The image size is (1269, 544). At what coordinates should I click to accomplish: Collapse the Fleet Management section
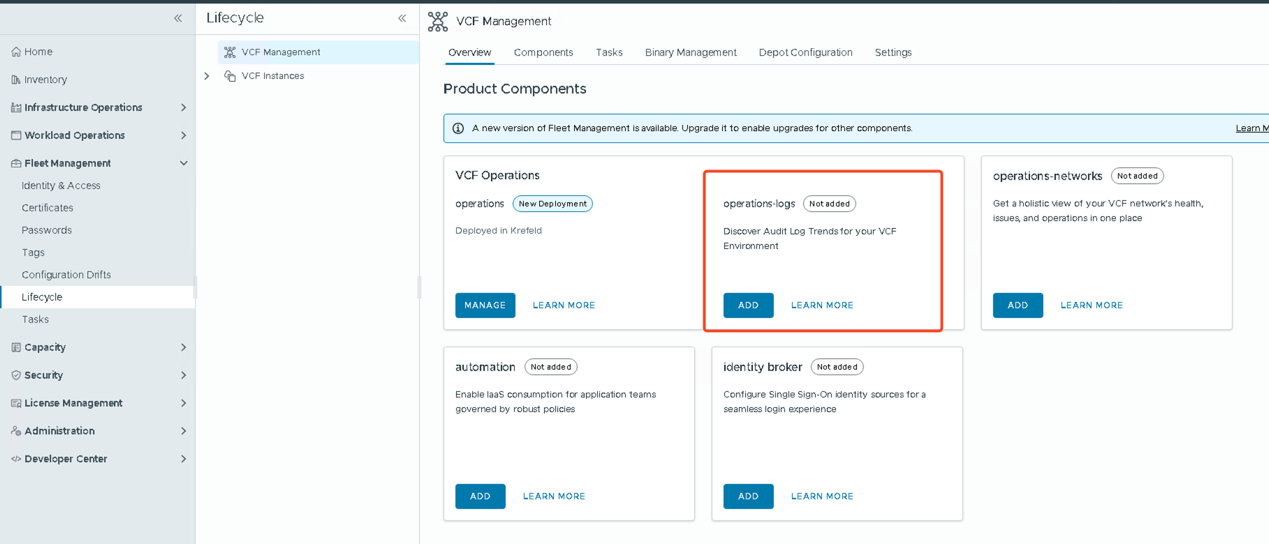[184, 163]
